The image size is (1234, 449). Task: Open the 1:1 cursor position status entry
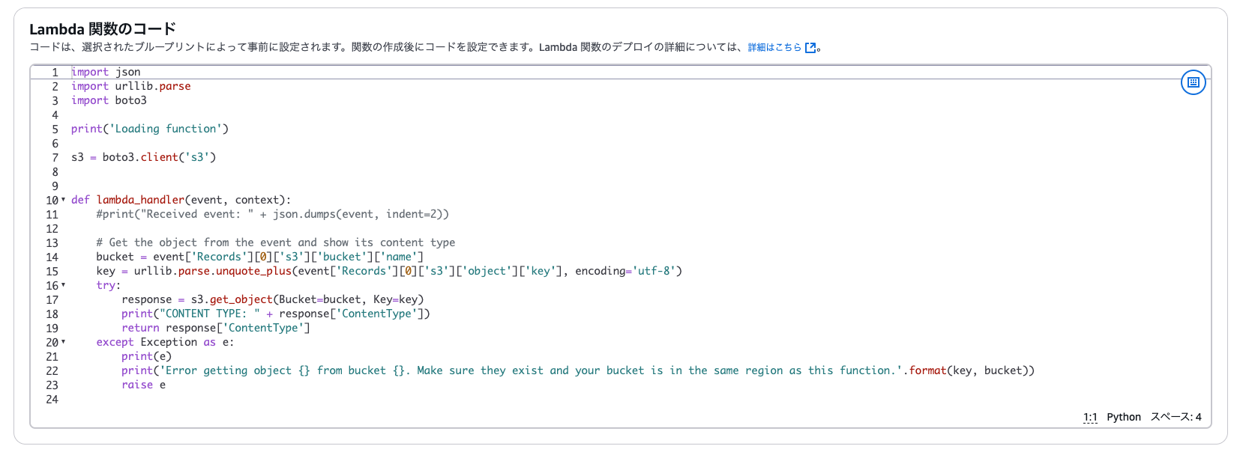pyautogui.click(x=1090, y=417)
